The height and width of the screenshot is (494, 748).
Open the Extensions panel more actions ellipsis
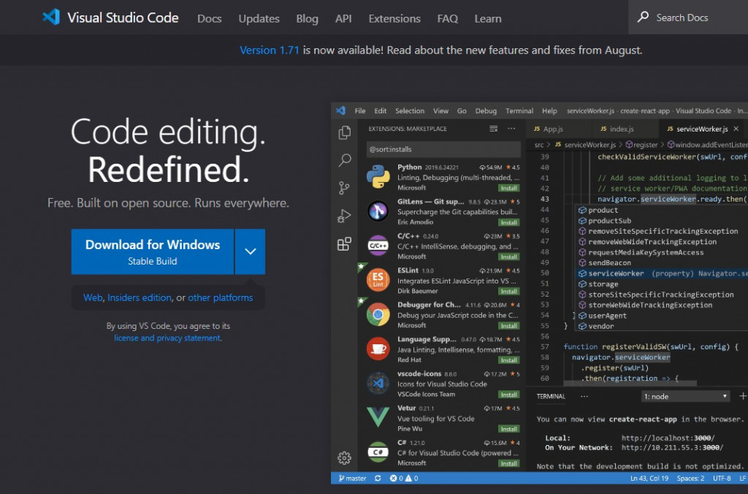pyautogui.click(x=511, y=129)
